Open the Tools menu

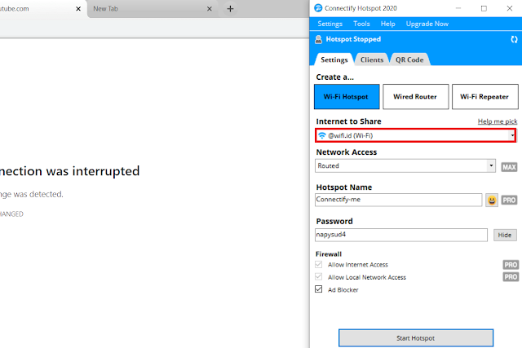[x=361, y=24]
